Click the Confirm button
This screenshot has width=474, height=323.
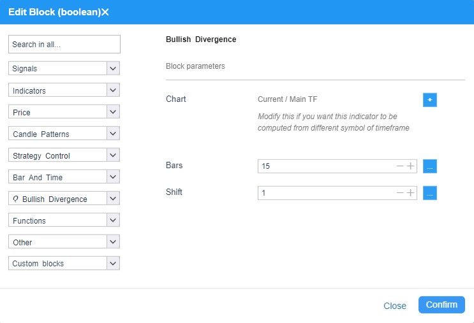coord(441,305)
